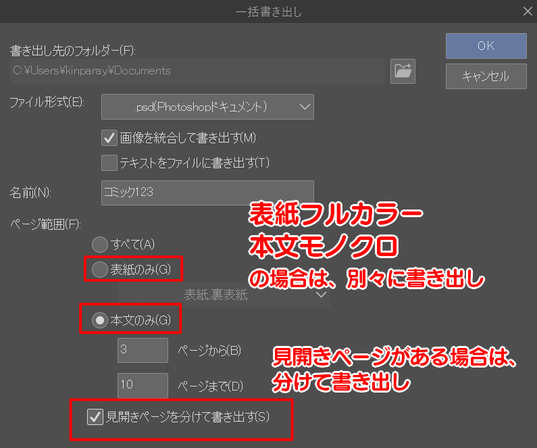Confirm export with the OK button
This screenshot has height=448, width=537.
coord(486,46)
